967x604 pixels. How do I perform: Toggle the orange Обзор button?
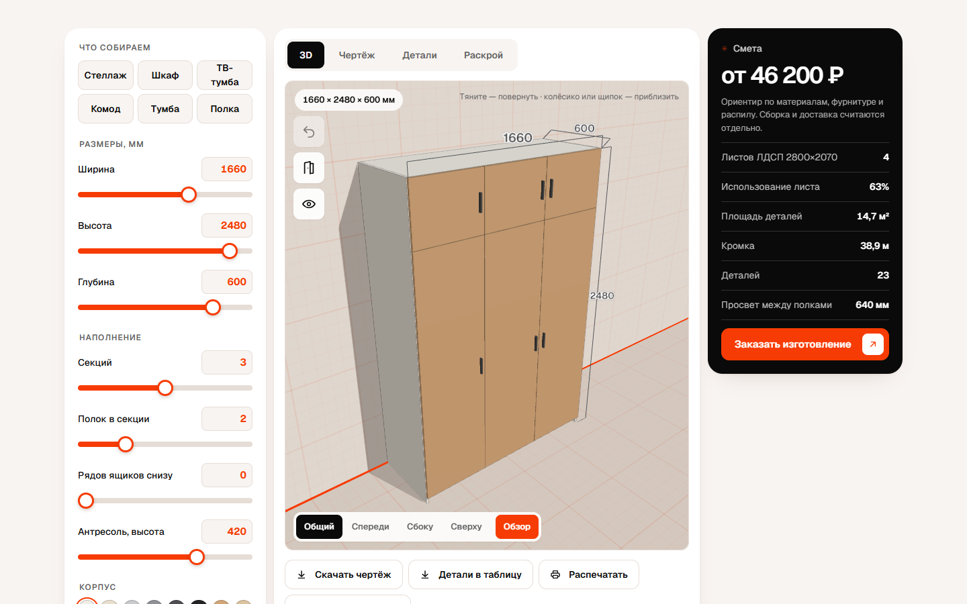tap(517, 527)
